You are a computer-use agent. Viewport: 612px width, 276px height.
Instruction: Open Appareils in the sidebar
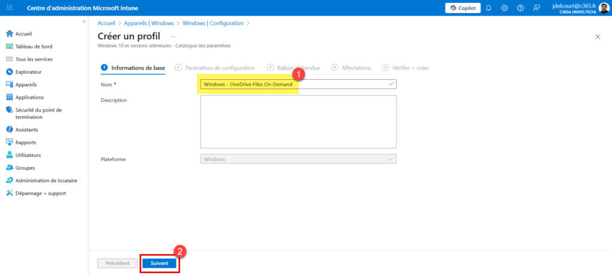point(26,85)
